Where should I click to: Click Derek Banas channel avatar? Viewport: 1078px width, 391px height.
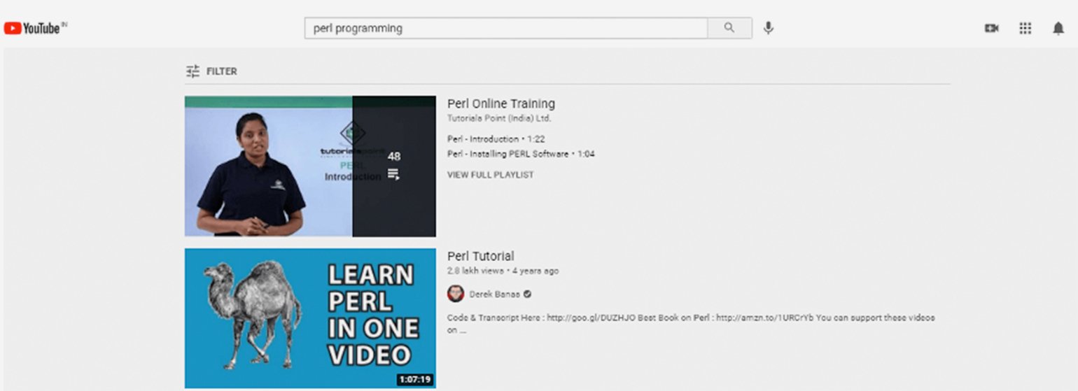coord(456,294)
